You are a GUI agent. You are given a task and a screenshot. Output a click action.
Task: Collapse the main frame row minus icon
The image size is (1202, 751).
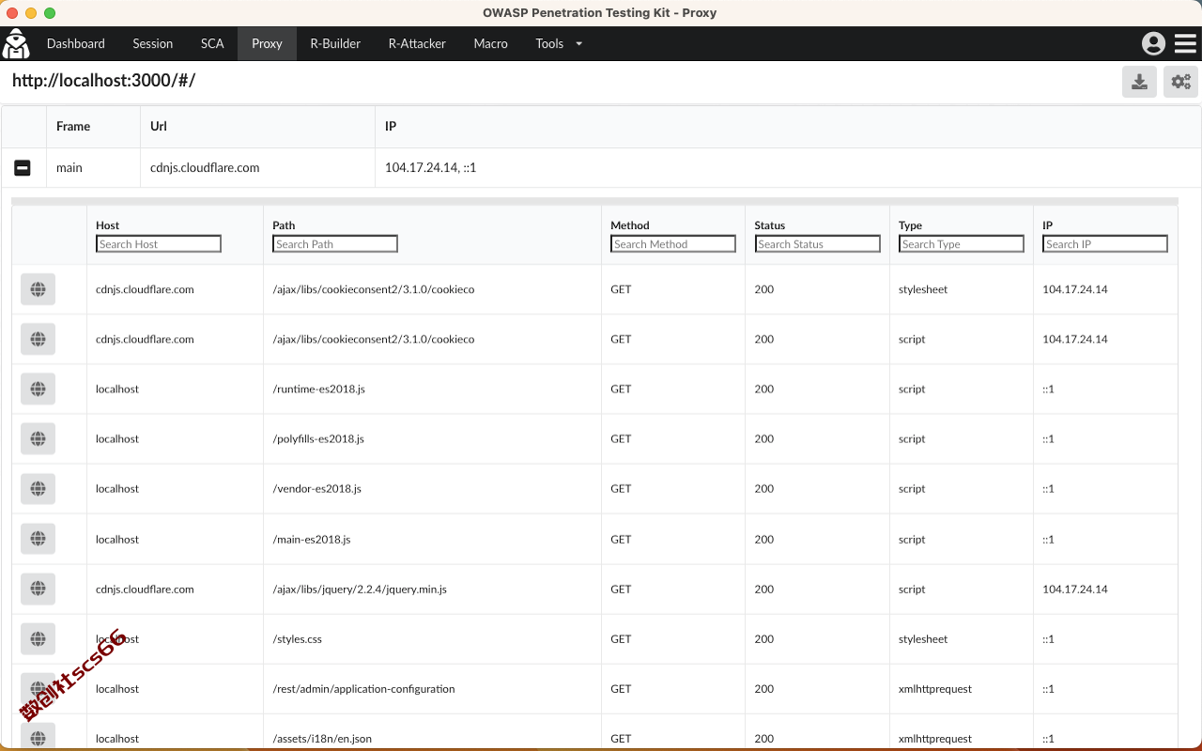point(23,168)
